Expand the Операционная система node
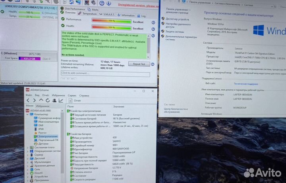The height and width of the screenshot is (183, 286). click(27, 151)
